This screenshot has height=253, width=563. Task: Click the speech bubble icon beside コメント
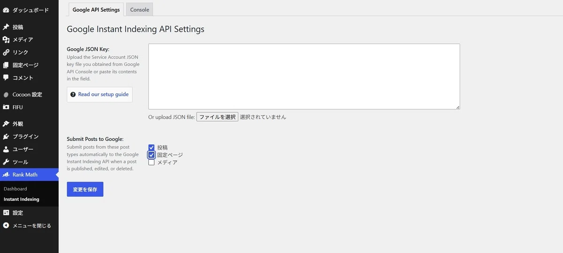6,78
